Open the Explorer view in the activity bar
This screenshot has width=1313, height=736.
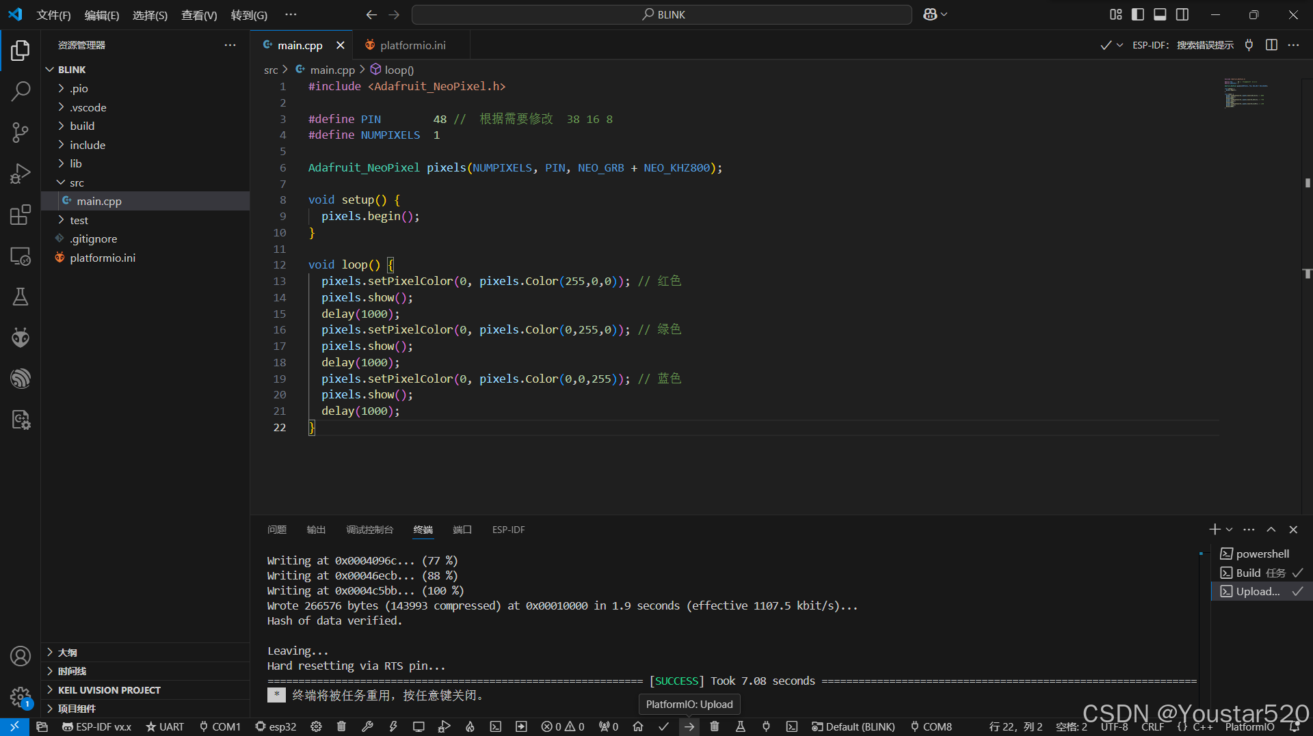pos(21,50)
